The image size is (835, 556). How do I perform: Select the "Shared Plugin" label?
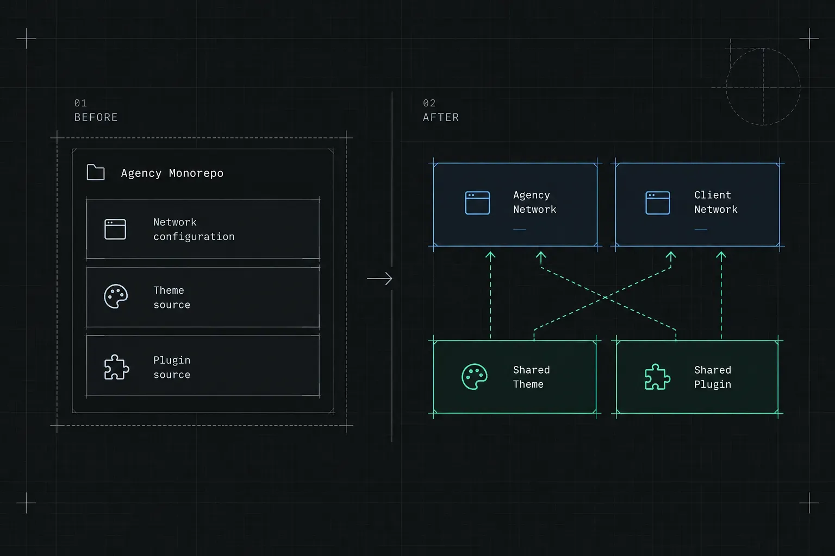click(x=713, y=377)
